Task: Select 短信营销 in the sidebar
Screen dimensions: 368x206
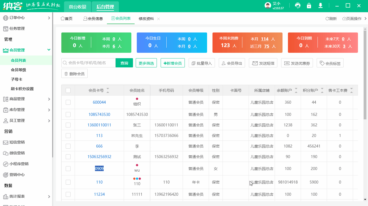Action: tap(18, 142)
